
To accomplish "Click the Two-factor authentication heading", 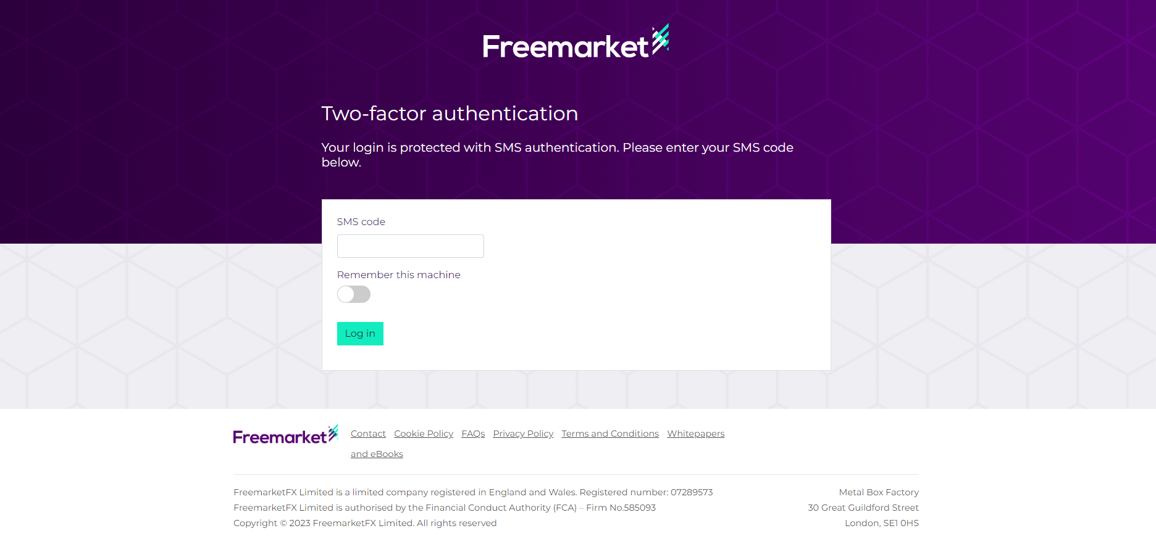I will (x=450, y=113).
